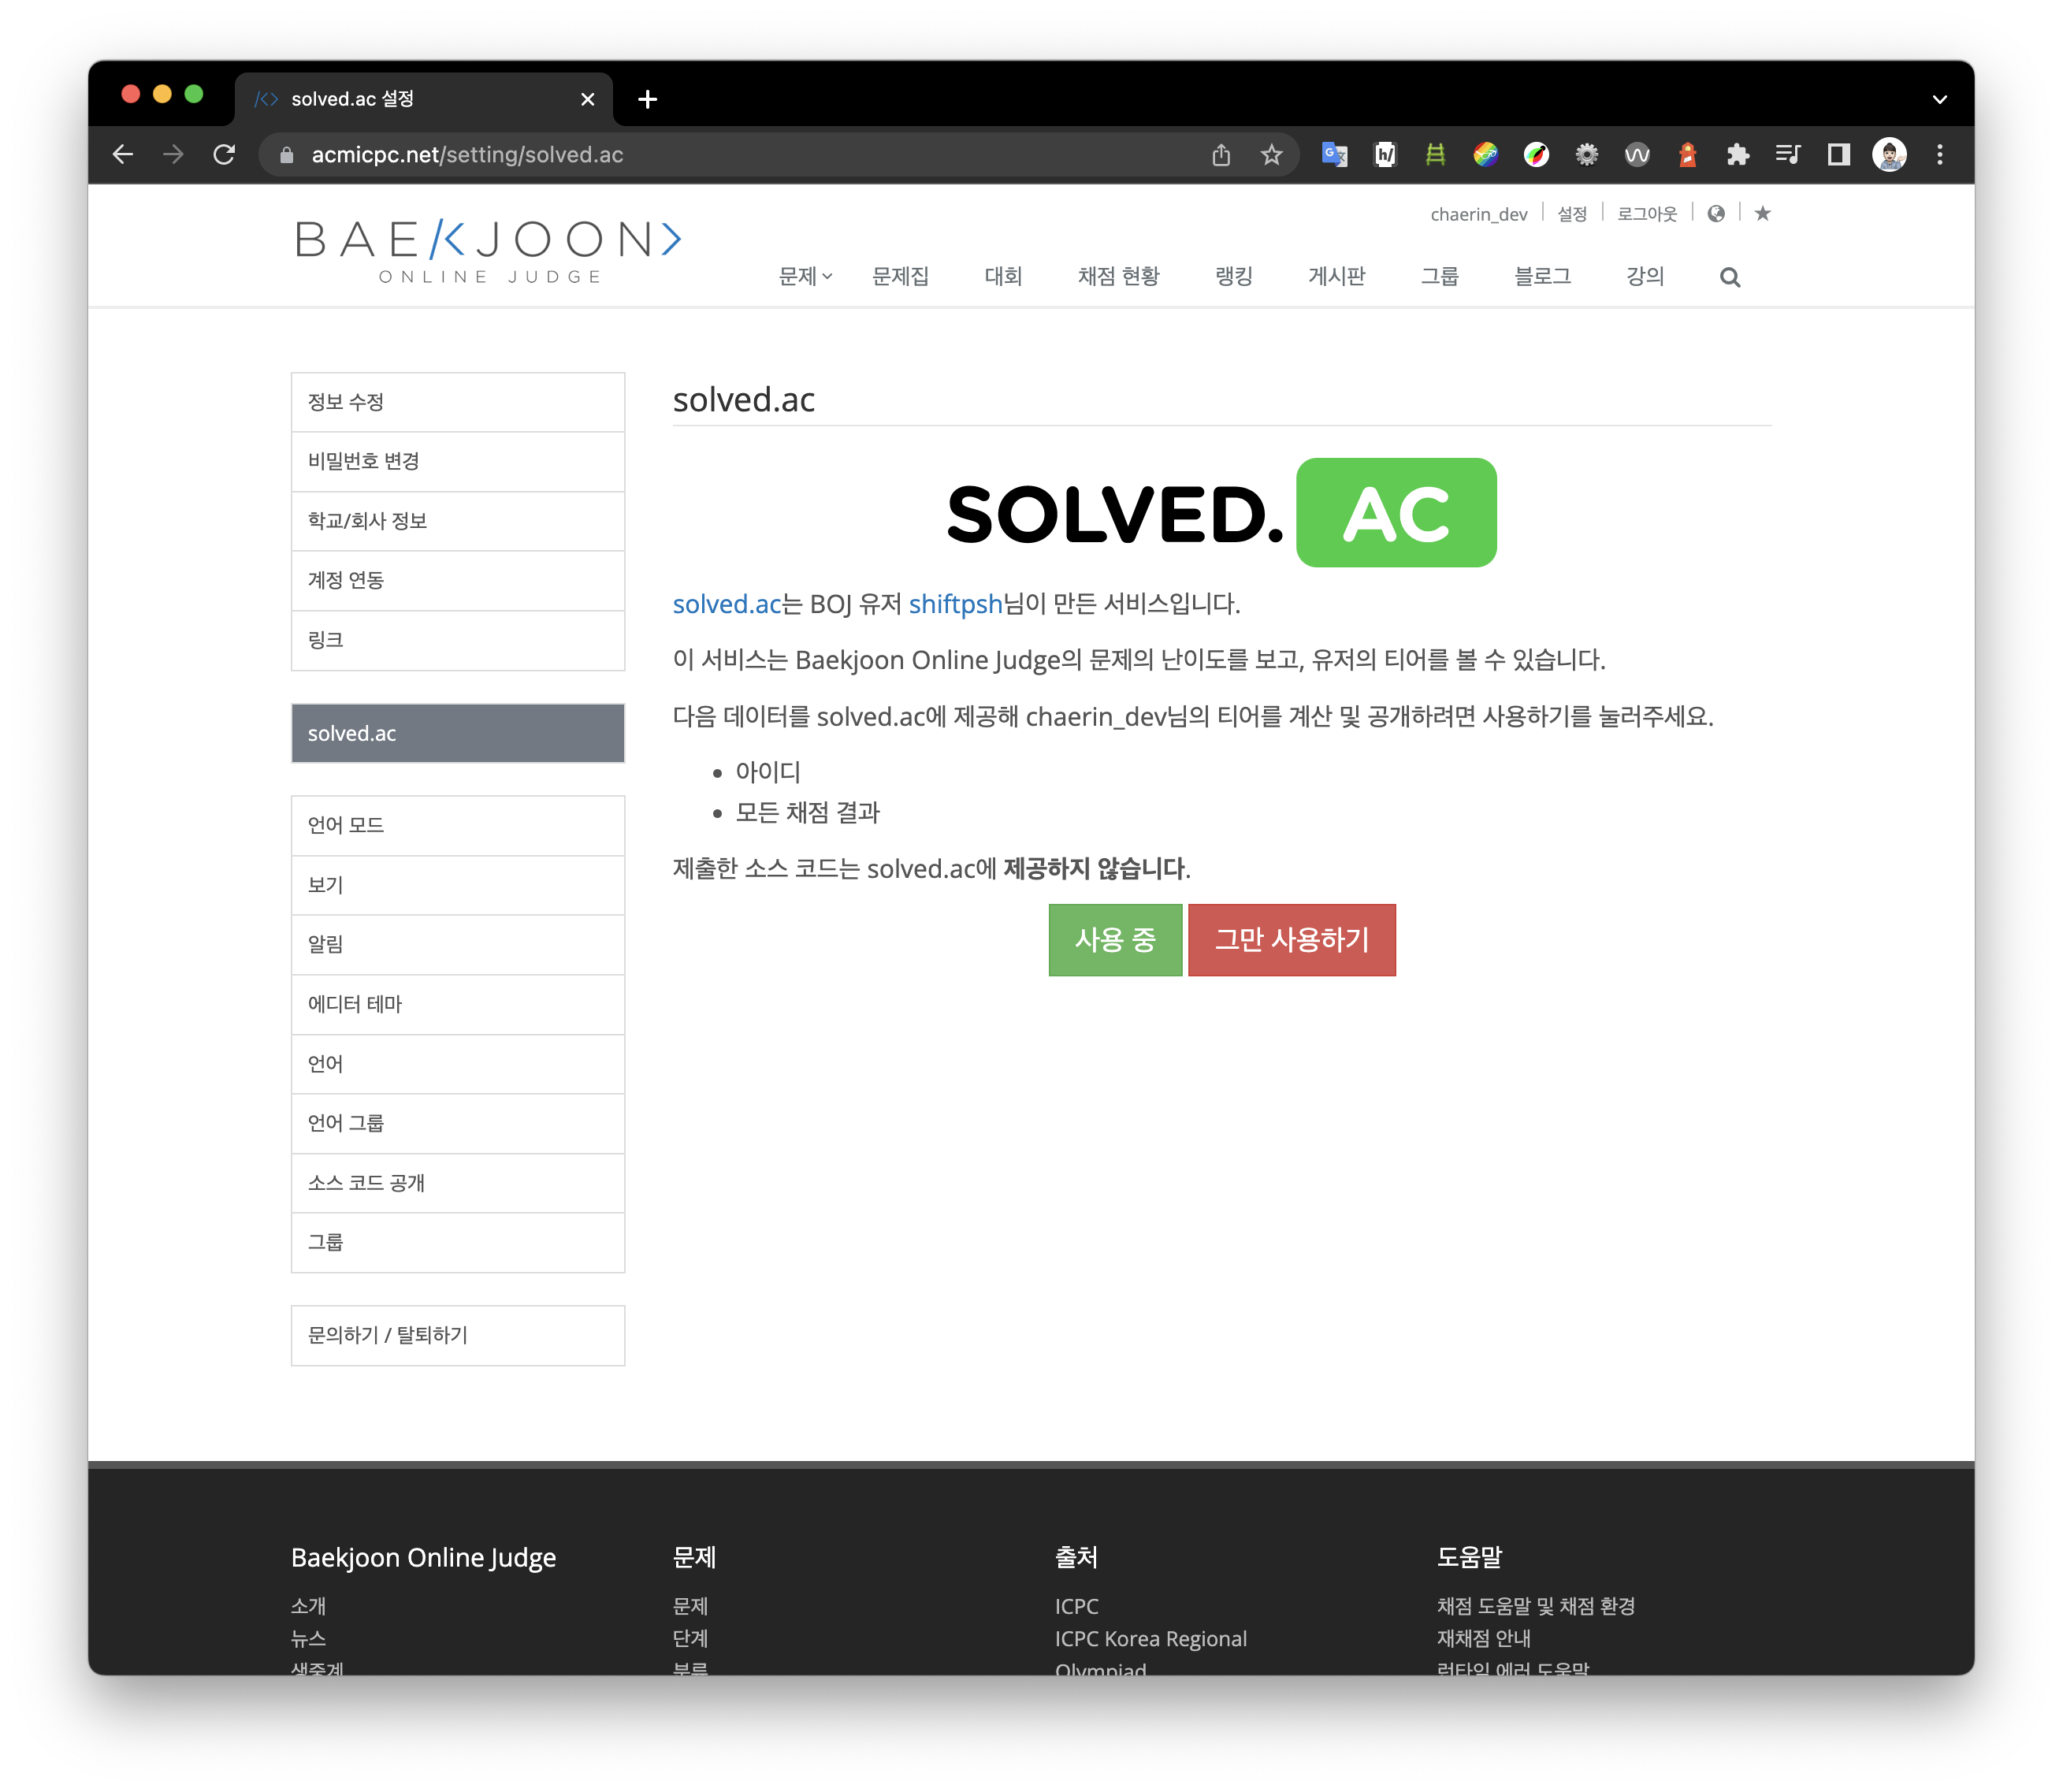Open the 랭킹 menu item
2063x1792 pixels.
click(x=1234, y=276)
